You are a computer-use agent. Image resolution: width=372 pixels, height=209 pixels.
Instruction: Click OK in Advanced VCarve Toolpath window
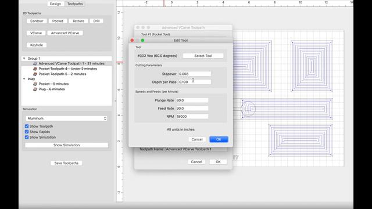click(218, 162)
